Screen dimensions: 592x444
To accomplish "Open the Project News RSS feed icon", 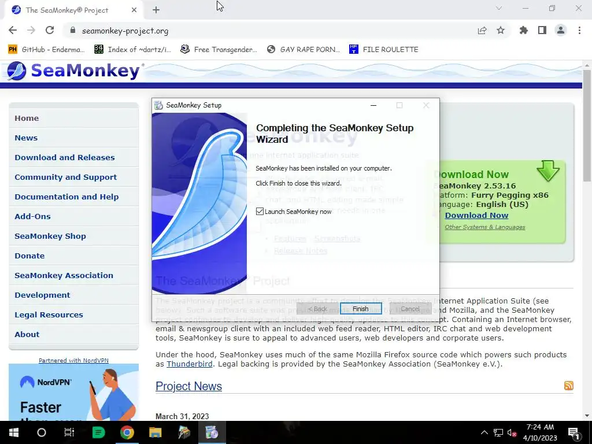I will (569, 386).
